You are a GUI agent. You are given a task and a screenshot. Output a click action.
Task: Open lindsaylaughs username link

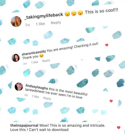pyautogui.click(x=37, y=87)
